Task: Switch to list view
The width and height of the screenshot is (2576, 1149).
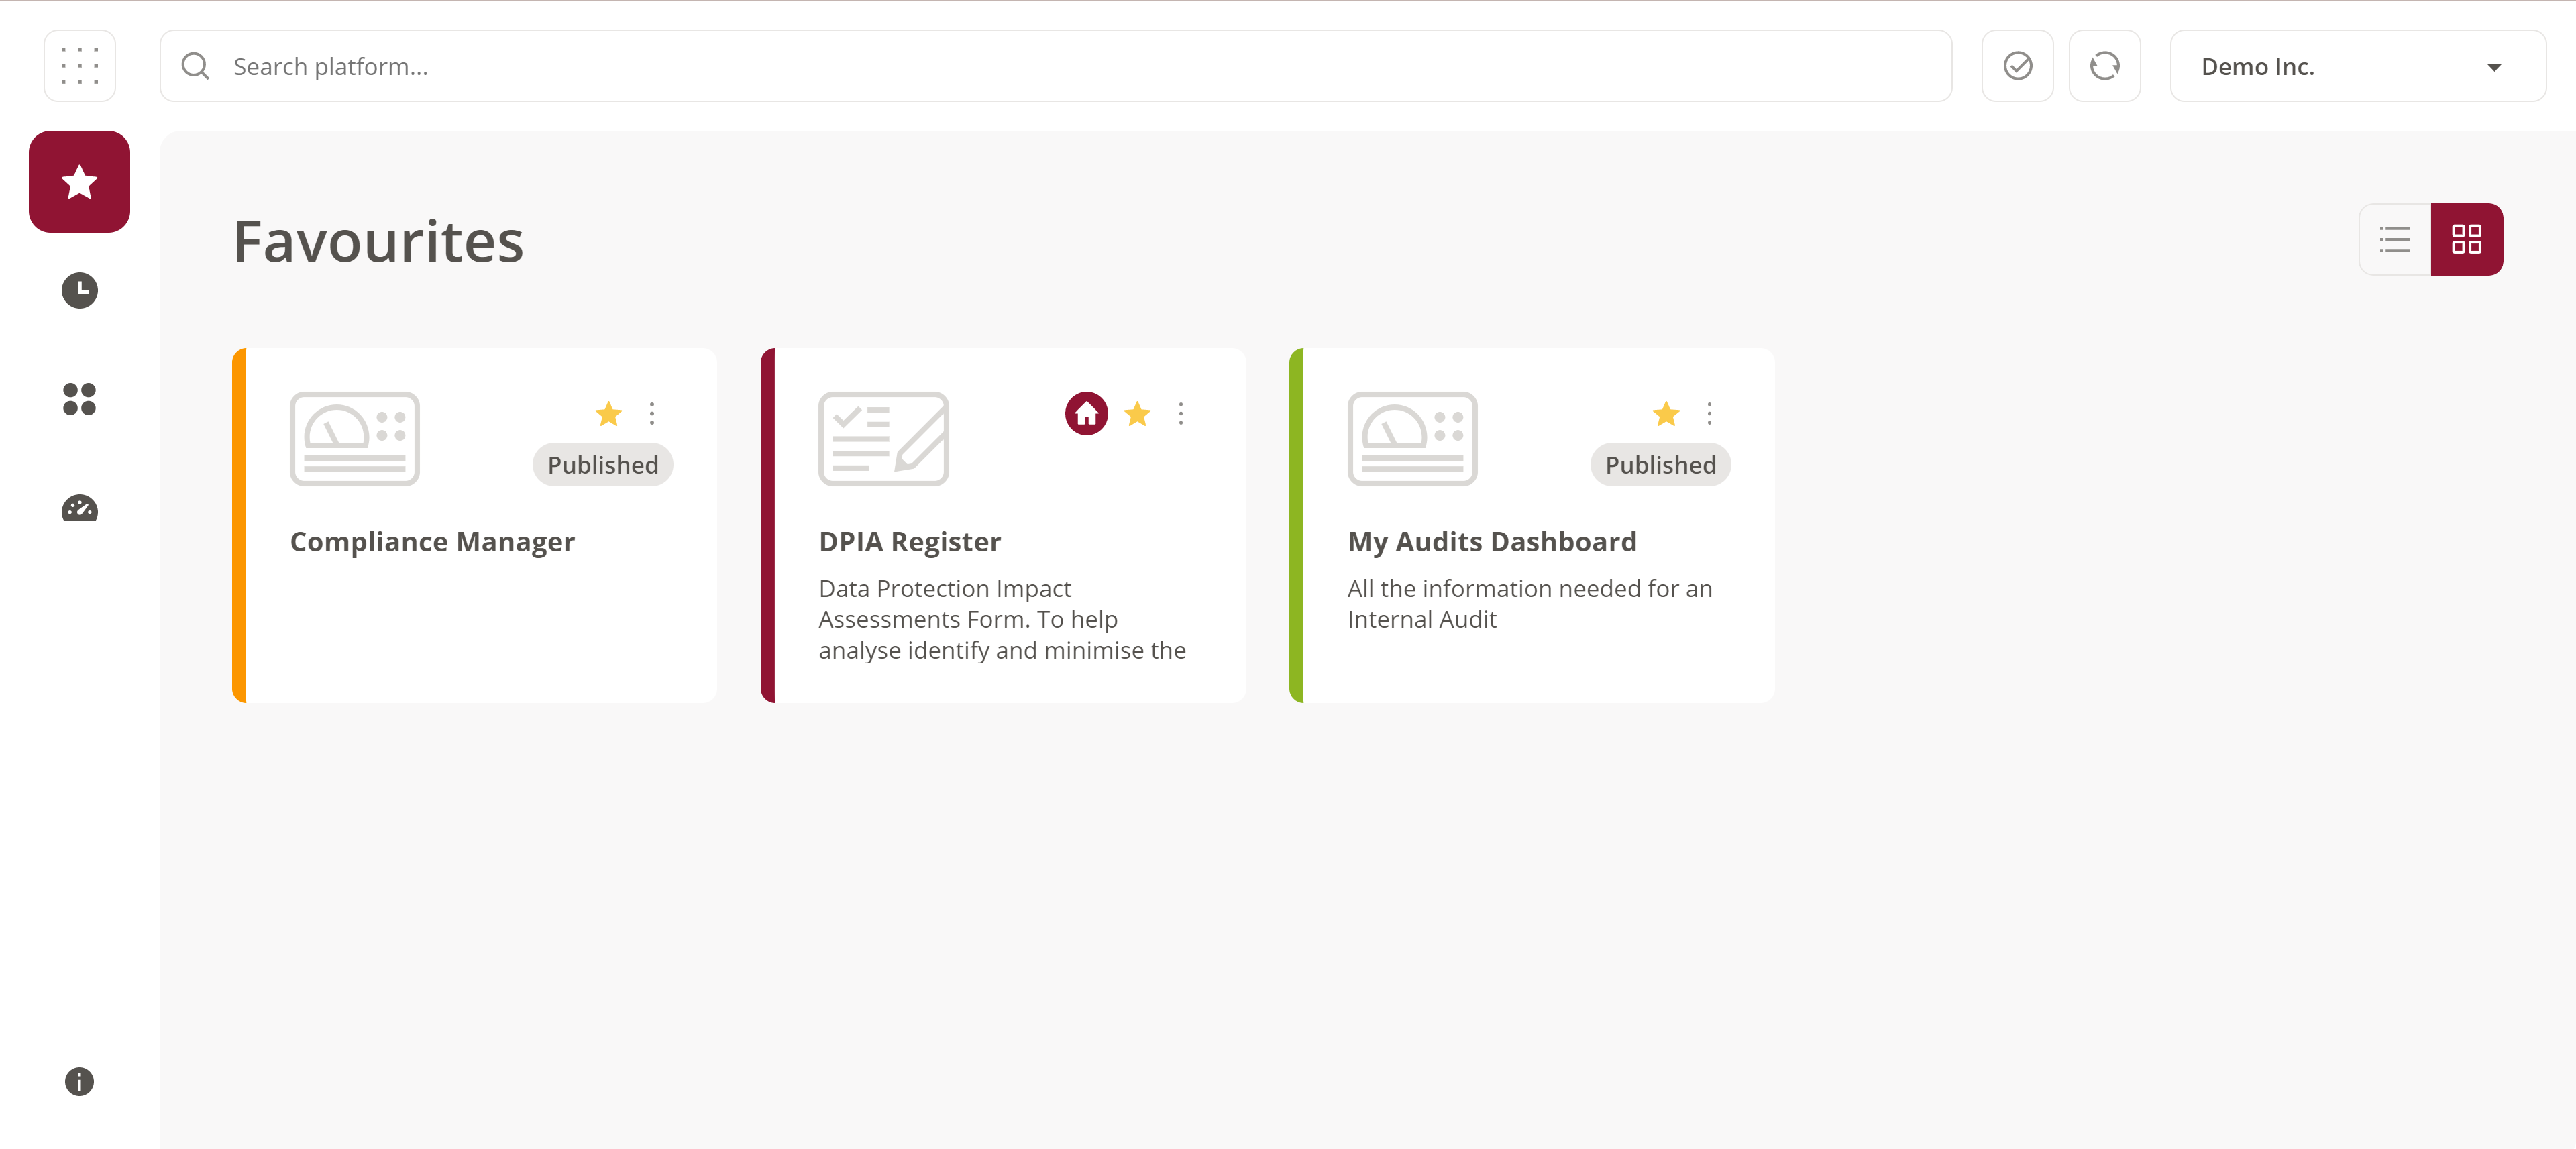Action: click(2394, 239)
